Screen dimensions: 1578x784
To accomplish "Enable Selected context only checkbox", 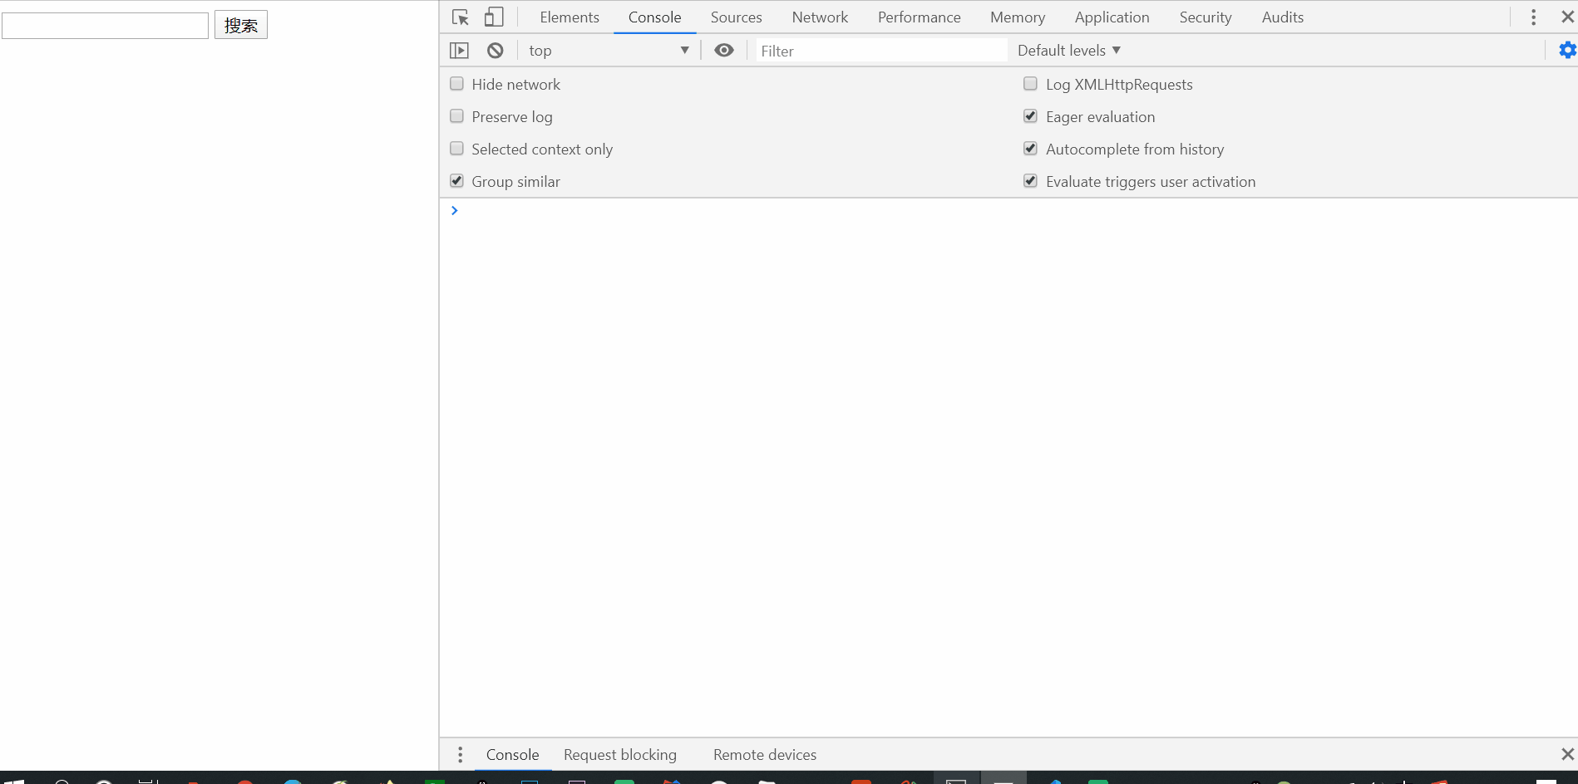I will point(456,149).
